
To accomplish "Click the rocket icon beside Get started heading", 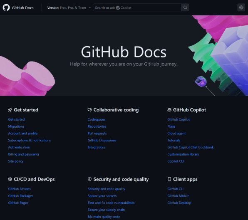I will (10, 110).
